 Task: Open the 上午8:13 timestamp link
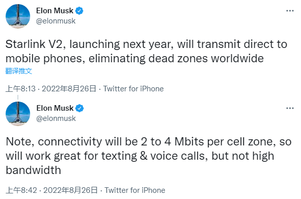pyautogui.click(x=20, y=89)
